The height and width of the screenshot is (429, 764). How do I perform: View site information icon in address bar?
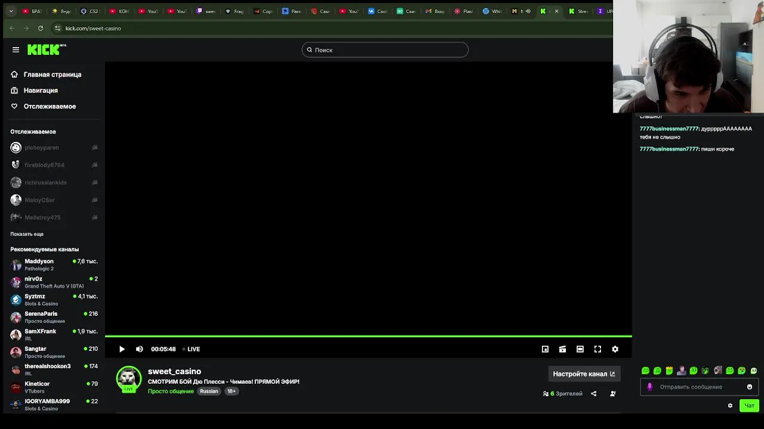tap(57, 28)
